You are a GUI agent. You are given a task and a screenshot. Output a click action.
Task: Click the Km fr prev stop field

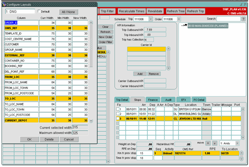coord(145,153)
